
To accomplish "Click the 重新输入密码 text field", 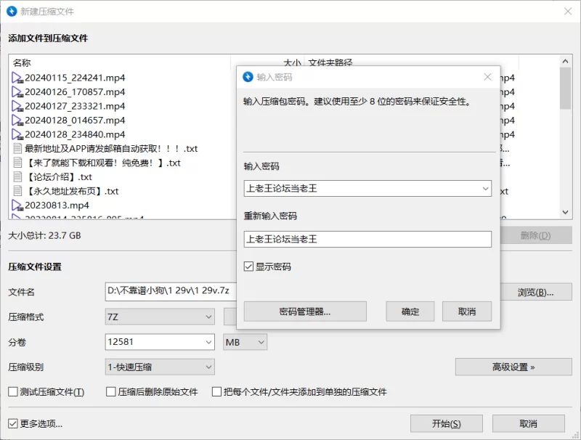I will (367, 240).
